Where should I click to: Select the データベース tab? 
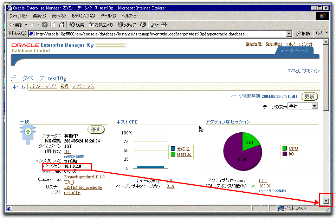pyautogui.click(x=295, y=51)
